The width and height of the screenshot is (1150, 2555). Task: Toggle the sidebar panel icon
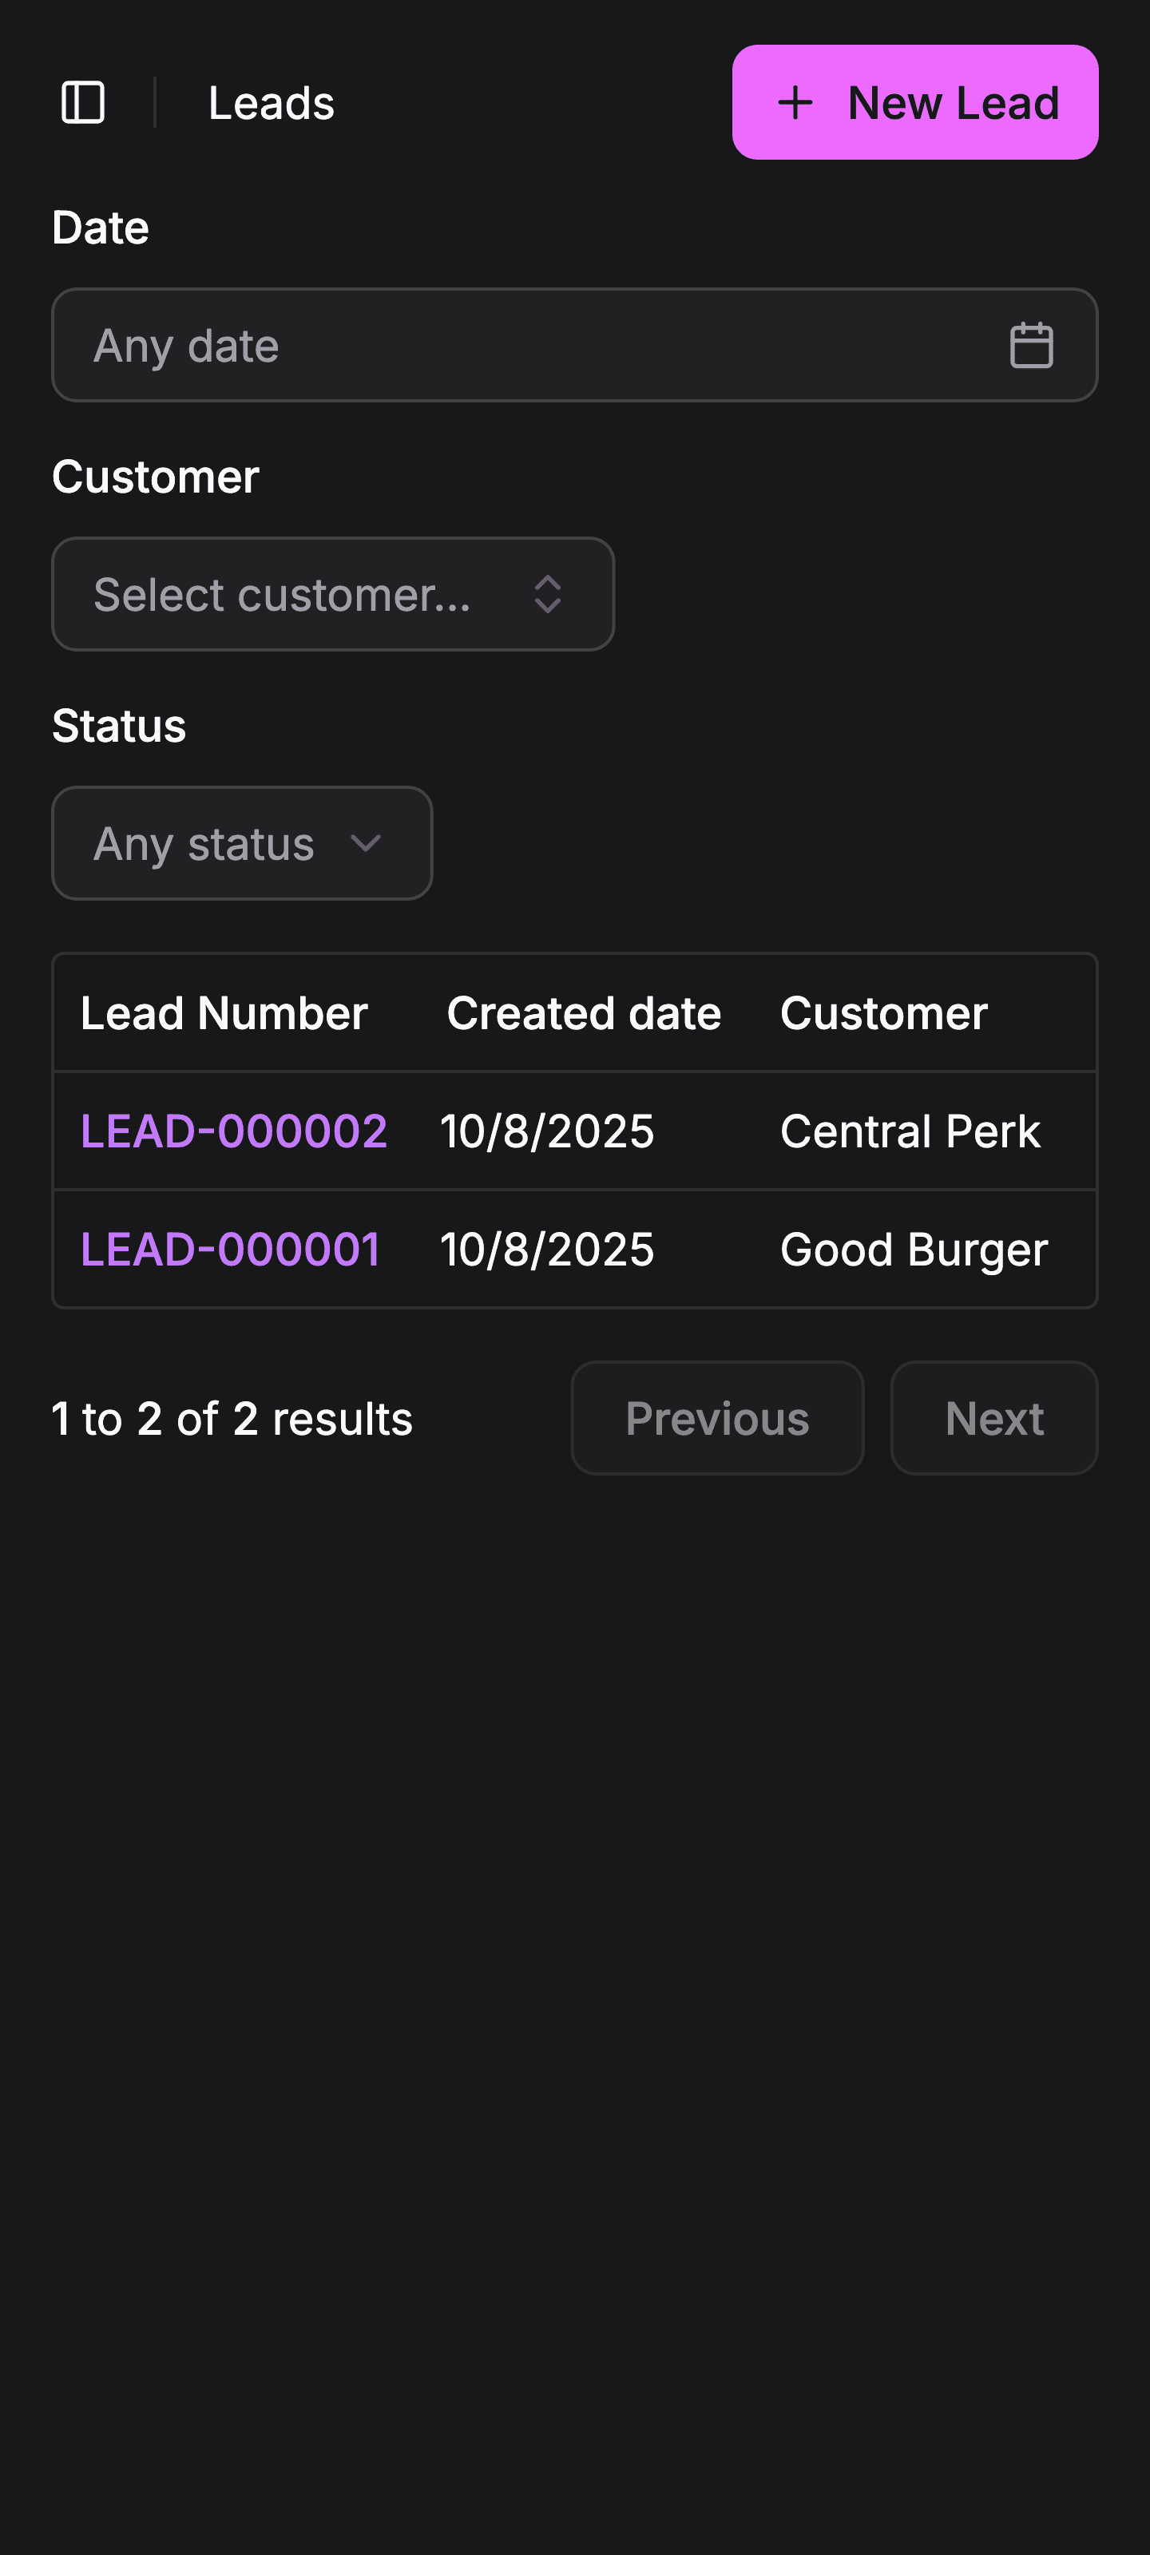coord(83,103)
